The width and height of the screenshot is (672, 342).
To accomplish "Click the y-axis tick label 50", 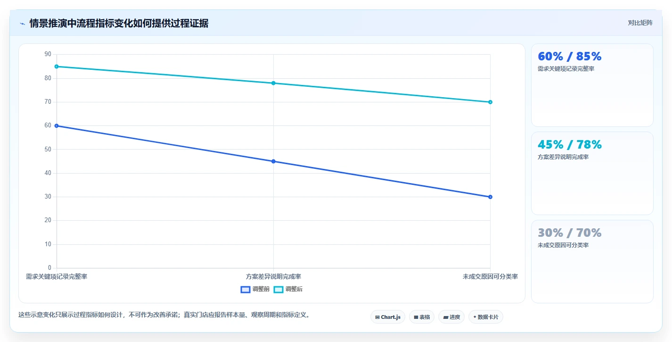I will coord(48,150).
